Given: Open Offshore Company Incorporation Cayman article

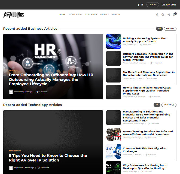Looking at the screenshot, I should click(x=148, y=57).
